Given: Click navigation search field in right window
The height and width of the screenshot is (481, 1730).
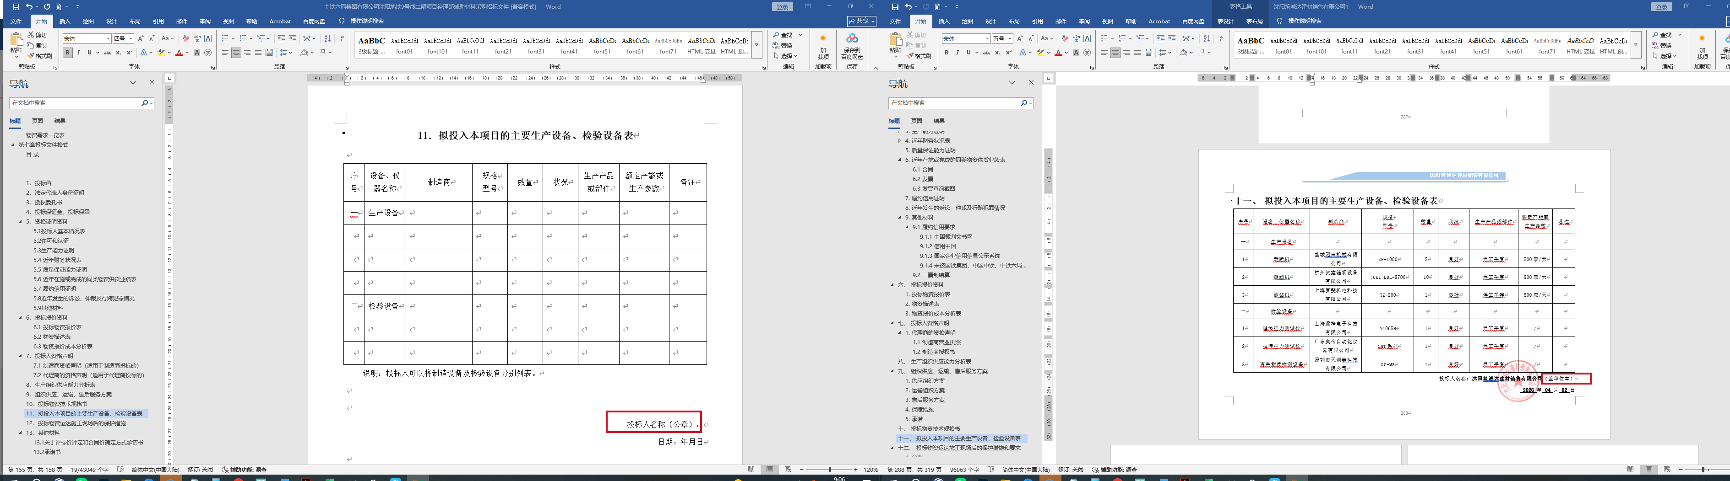Looking at the screenshot, I should tap(954, 103).
